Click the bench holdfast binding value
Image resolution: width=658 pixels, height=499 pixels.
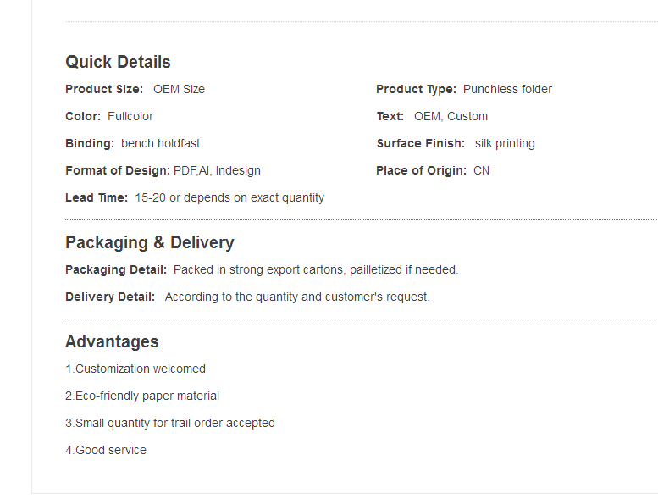(160, 143)
